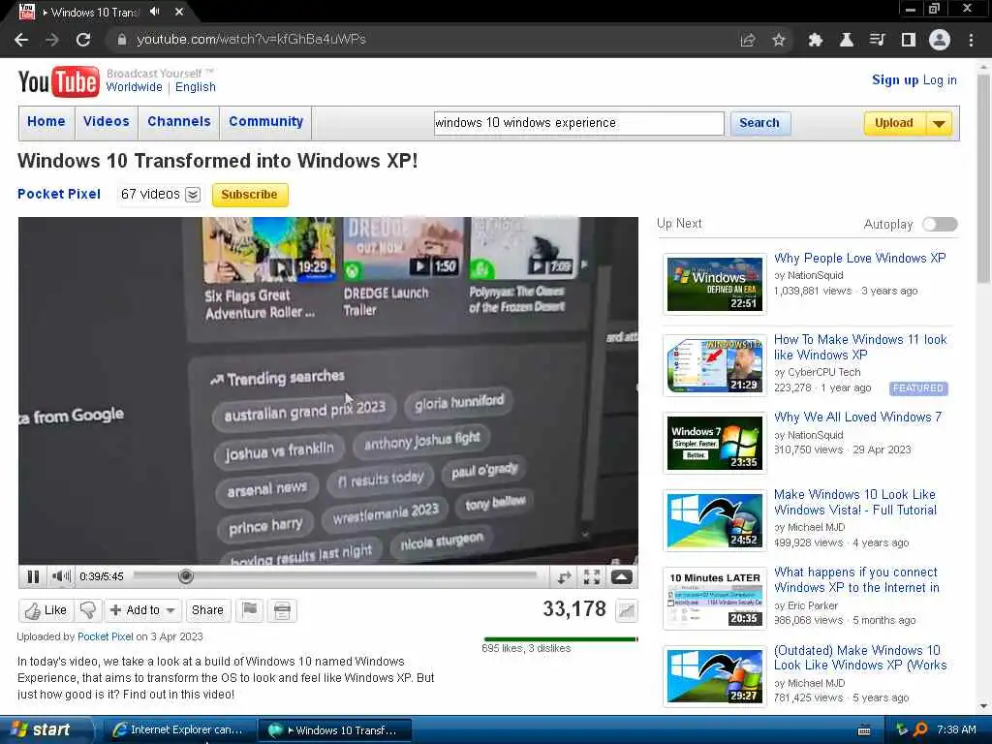Viewport: 992px width, 744px height.
Task: Switch to Internet Explorer taskbar item
Action: [x=178, y=730]
